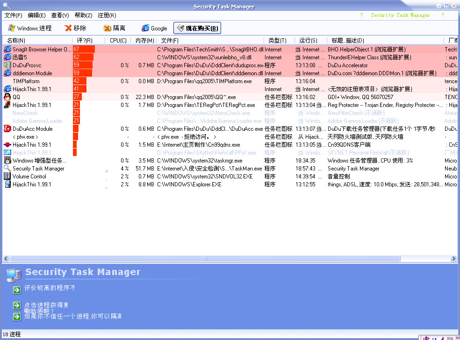Click icon of Internet-type HijackThis row
Image resolution: width=460 pixels, height=340 pixels.
(7, 89)
